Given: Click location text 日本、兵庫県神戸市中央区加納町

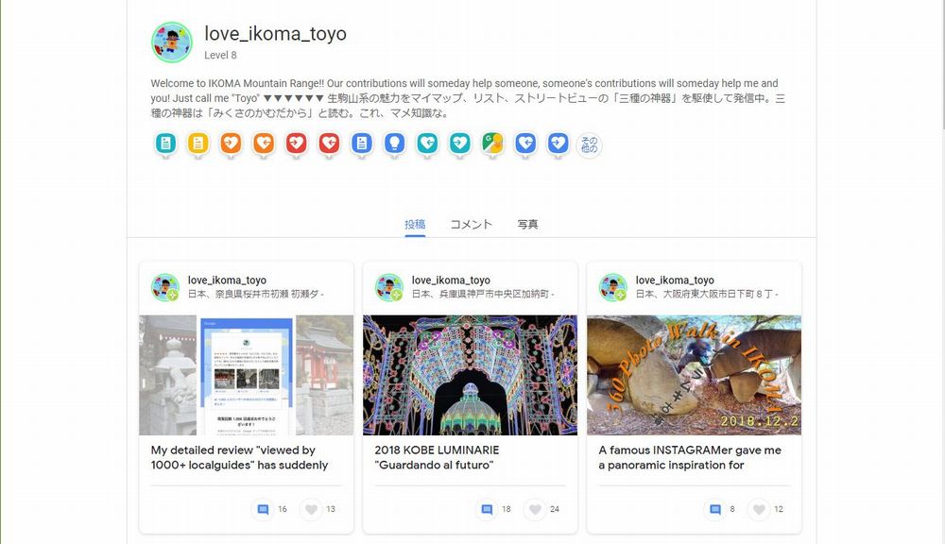Looking at the screenshot, I should [483, 294].
